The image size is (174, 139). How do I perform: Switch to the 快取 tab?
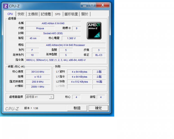click(x=21, y=14)
